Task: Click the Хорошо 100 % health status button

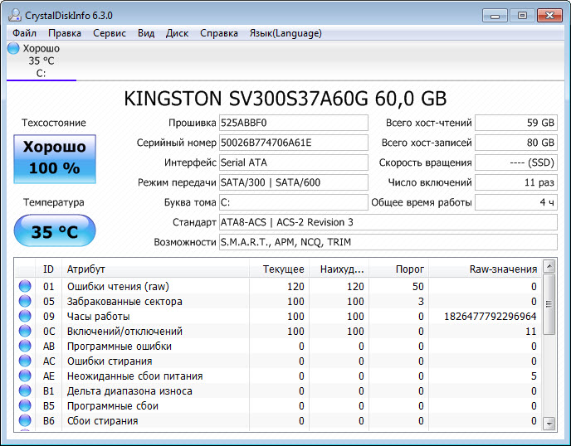Action: click(x=54, y=158)
